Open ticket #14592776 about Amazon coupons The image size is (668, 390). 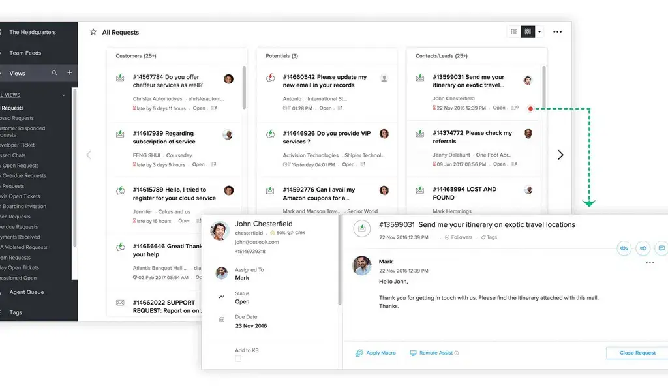[318, 194]
